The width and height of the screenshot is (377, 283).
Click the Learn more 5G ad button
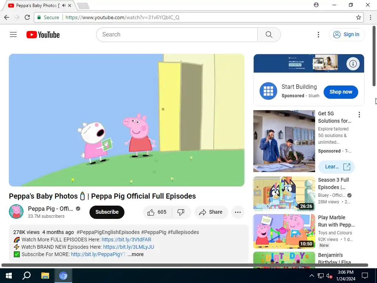337,167
